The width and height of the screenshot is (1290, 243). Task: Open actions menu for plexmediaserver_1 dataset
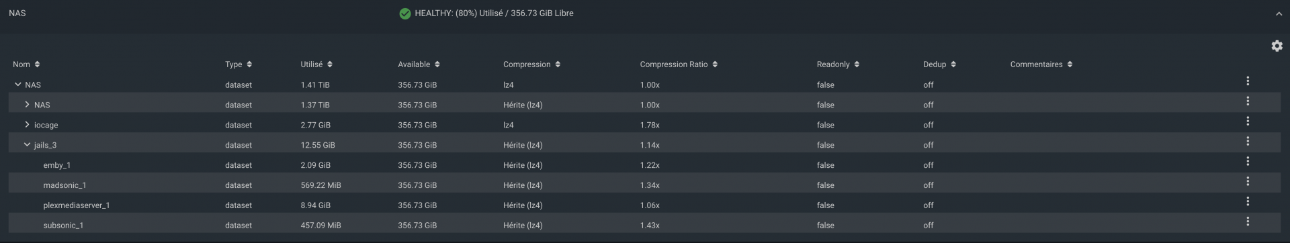(1248, 201)
